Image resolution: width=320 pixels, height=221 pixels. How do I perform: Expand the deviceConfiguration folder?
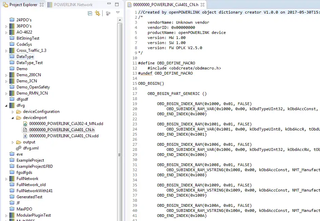click(13, 112)
